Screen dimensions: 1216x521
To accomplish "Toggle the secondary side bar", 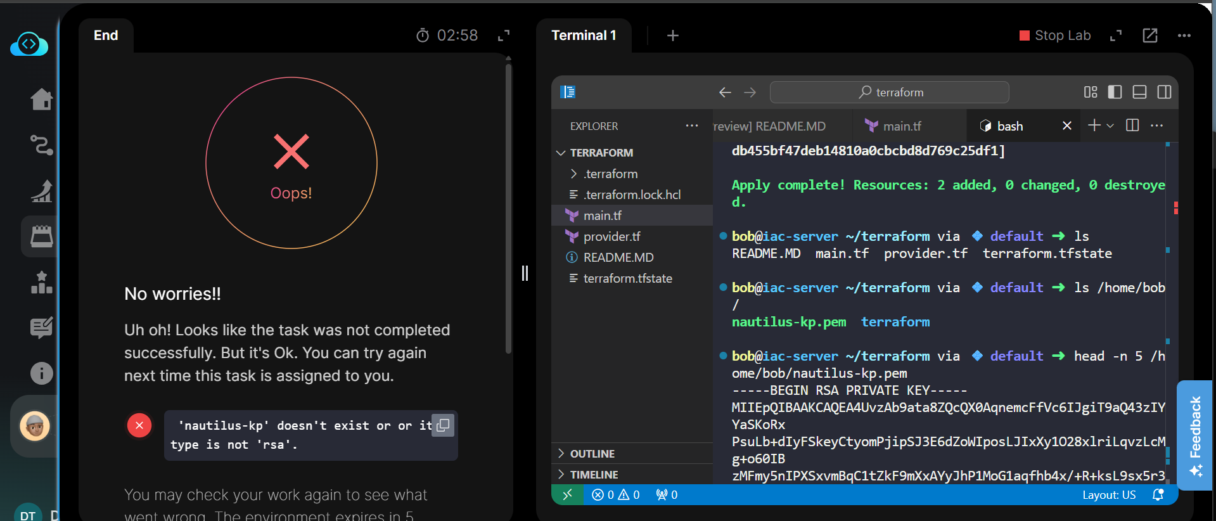I will 1164,92.
